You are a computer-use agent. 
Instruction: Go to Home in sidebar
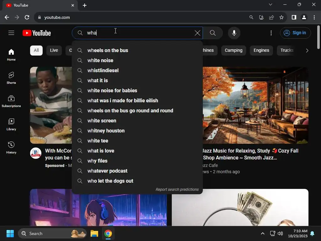[x=11, y=55]
